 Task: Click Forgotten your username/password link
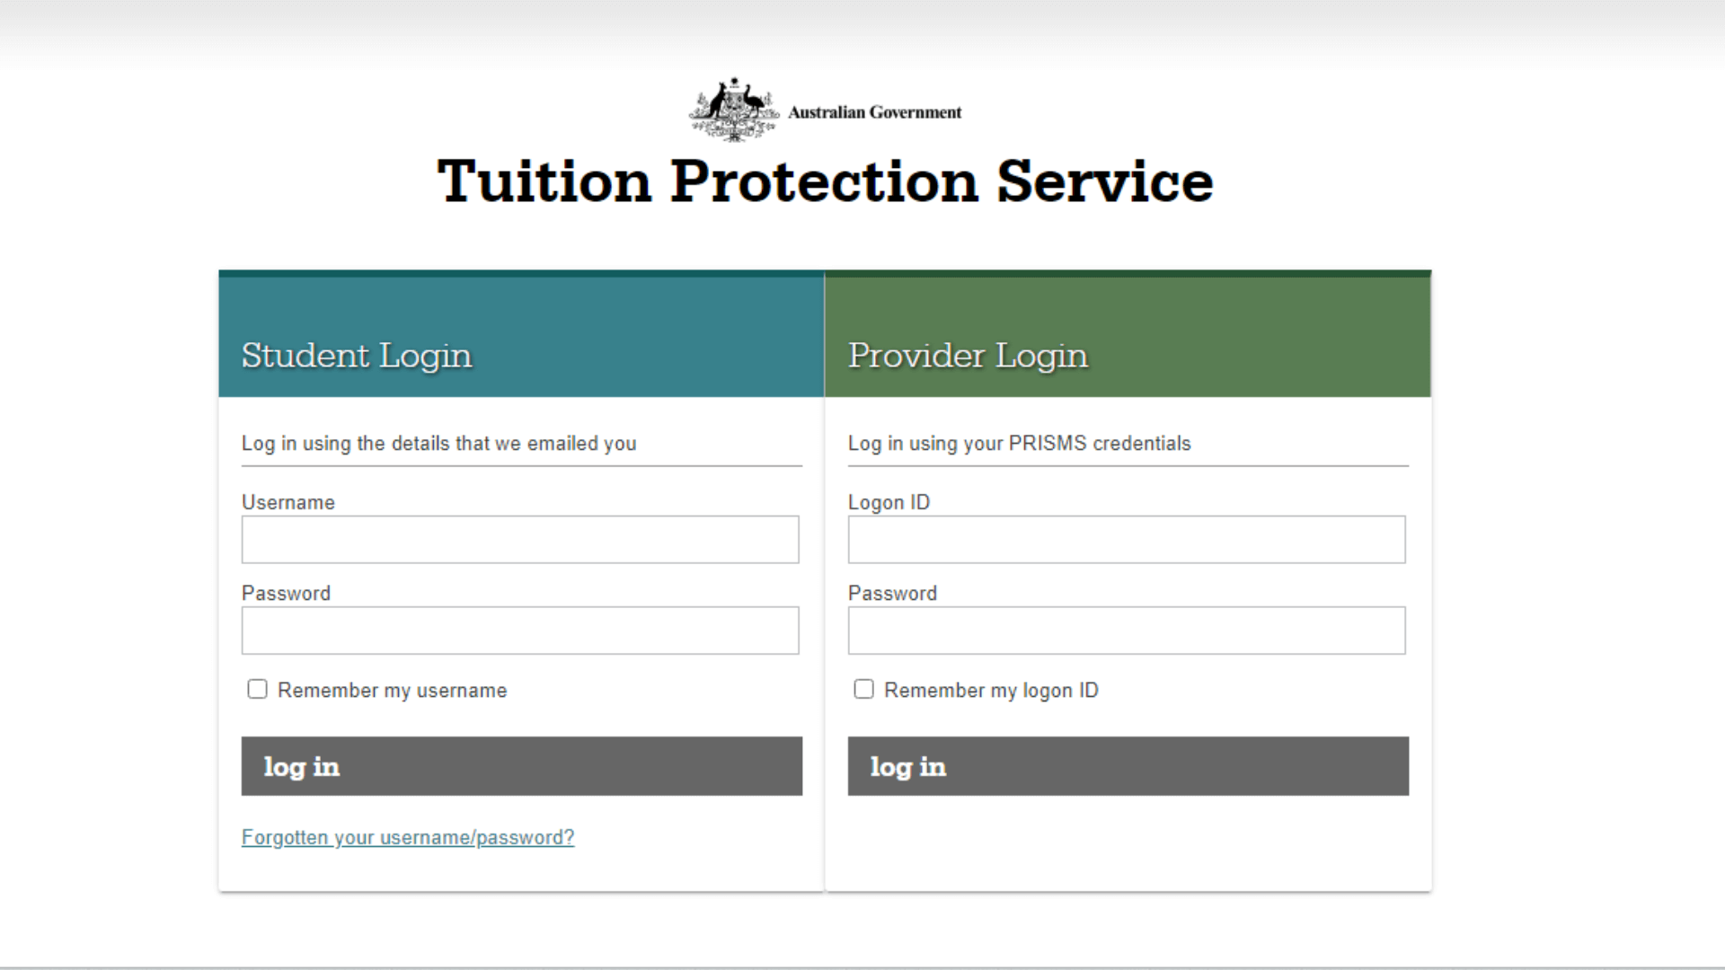click(408, 837)
